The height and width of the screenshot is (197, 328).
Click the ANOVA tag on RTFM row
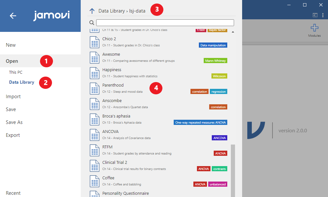point(220,153)
